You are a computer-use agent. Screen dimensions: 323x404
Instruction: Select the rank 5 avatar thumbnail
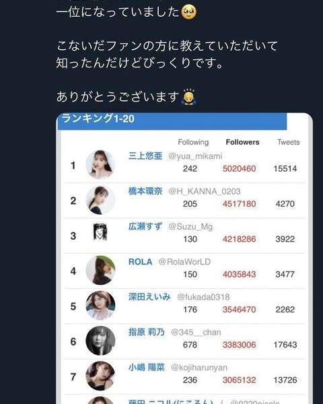coord(100,306)
